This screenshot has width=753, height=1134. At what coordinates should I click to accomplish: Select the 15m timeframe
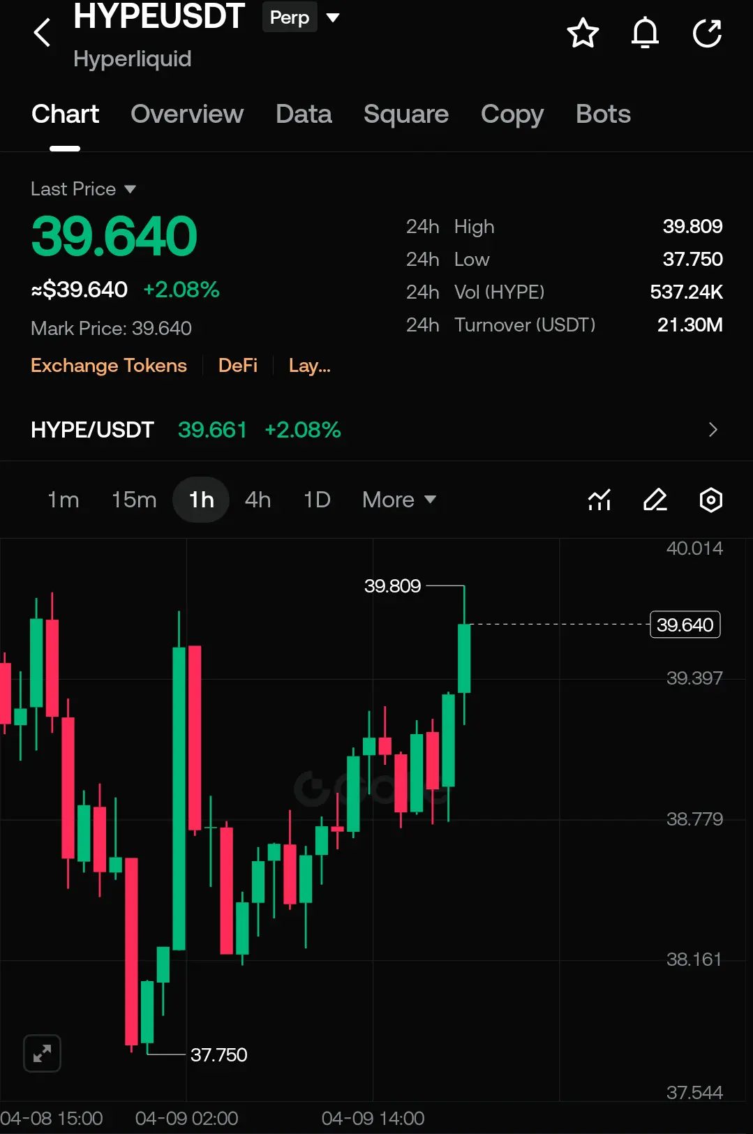coord(134,500)
